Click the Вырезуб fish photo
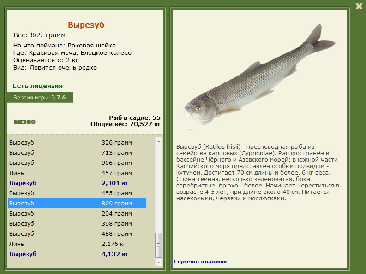366x274 pixels. 259,76
